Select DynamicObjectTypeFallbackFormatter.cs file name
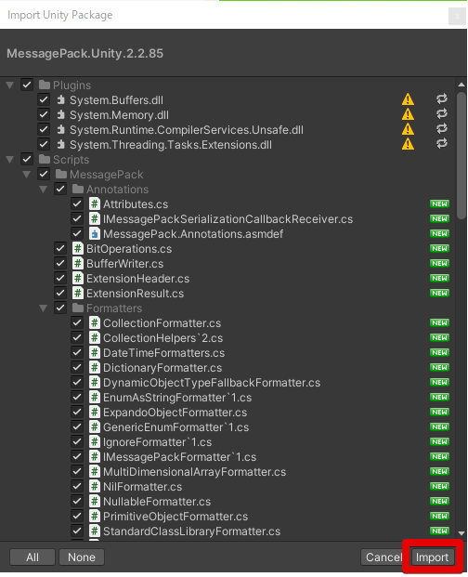This screenshot has width=468, height=577. click(212, 382)
